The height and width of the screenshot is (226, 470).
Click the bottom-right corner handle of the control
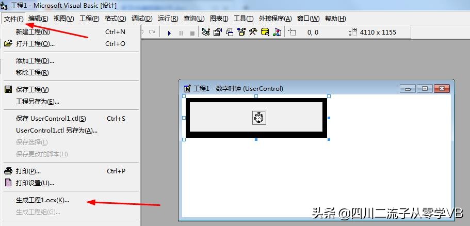pos(329,139)
